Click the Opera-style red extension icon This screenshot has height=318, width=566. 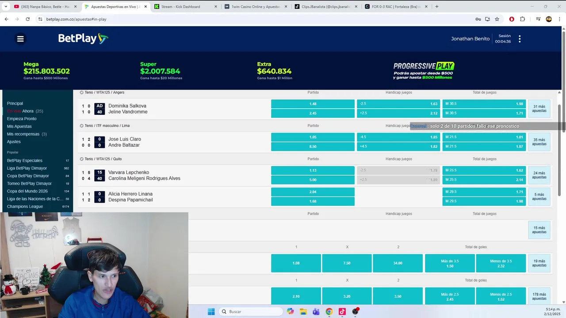point(512,19)
